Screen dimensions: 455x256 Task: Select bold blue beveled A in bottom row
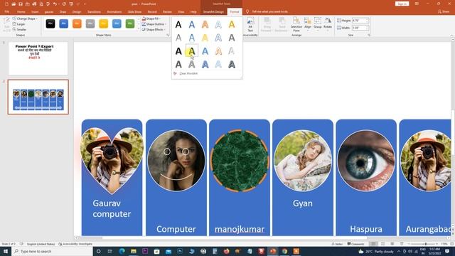coord(205,65)
